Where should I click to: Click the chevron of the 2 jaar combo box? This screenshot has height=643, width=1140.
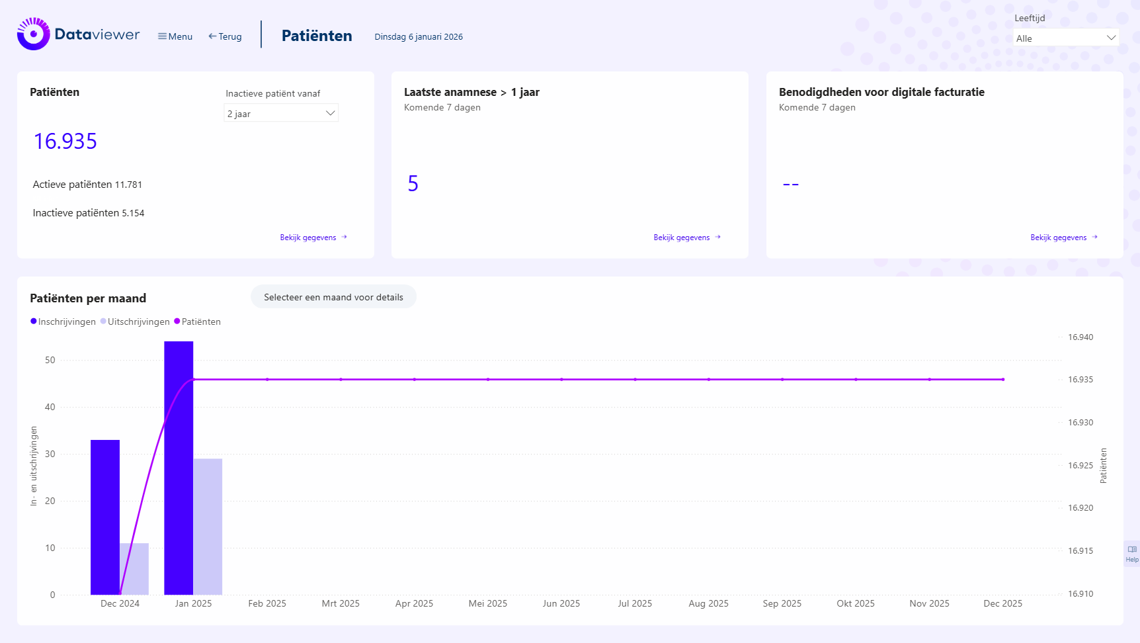(x=331, y=113)
